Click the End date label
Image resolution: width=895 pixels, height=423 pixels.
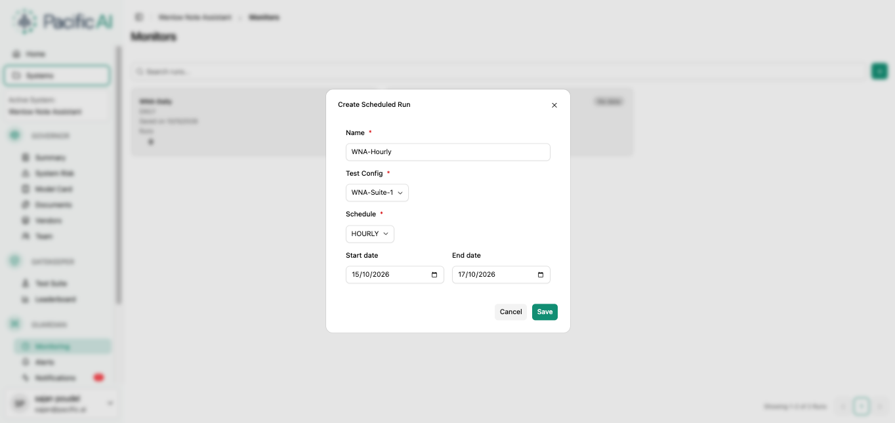click(x=467, y=256)
